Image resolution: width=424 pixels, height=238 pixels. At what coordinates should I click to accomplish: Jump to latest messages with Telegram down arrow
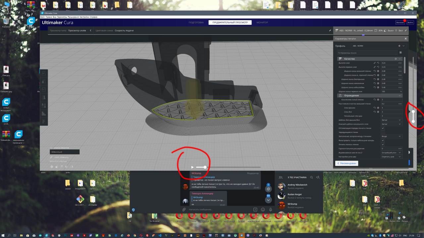click(x=268, y=200)
